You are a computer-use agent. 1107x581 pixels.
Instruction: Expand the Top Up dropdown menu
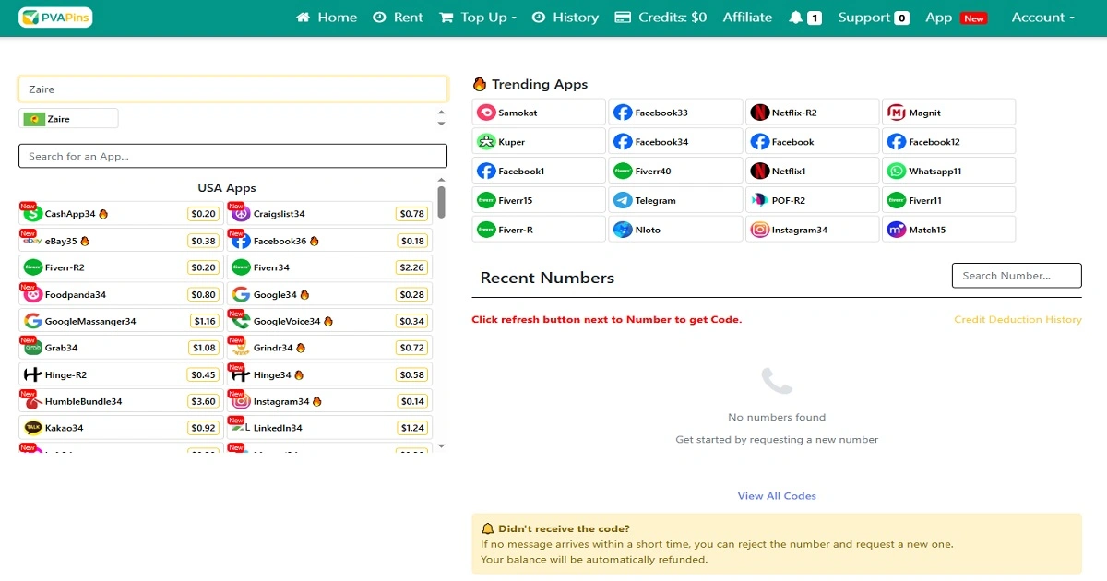click(478, 18)
